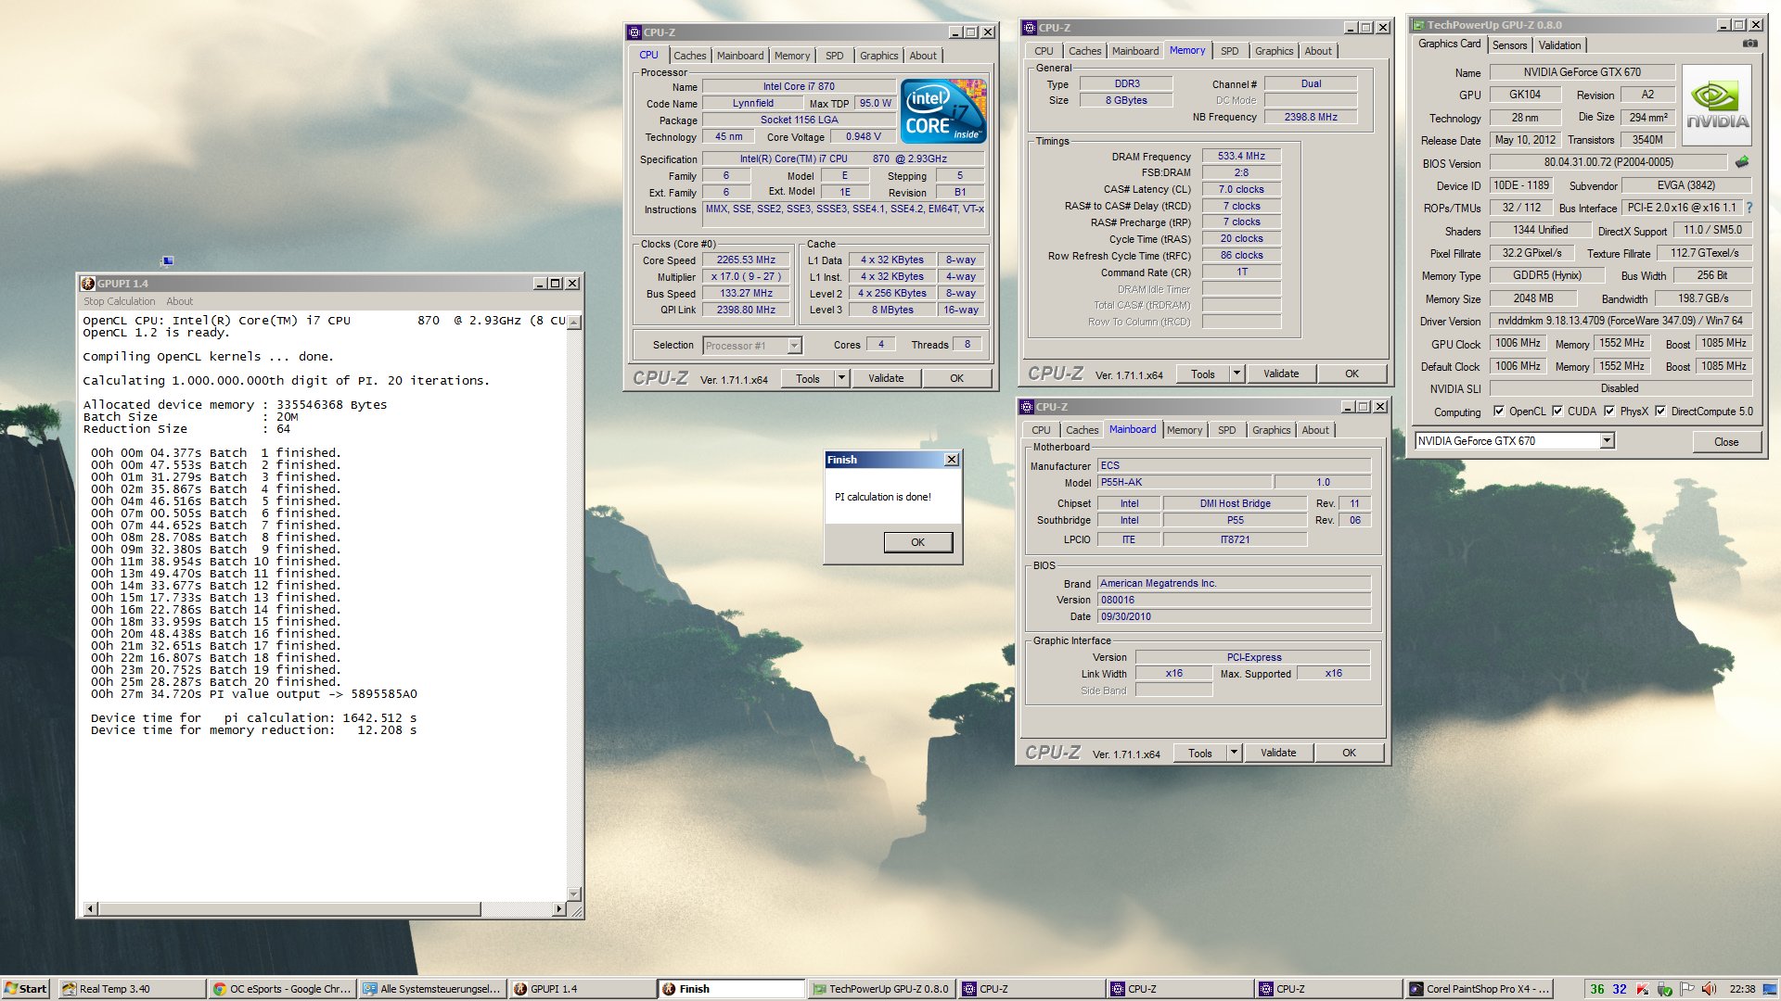Expand Tools arrow in CPU-Z CPU window

click(x=841, y=378)
